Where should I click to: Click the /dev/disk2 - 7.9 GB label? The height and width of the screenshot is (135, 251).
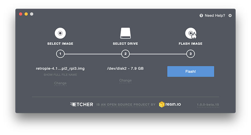125,68
